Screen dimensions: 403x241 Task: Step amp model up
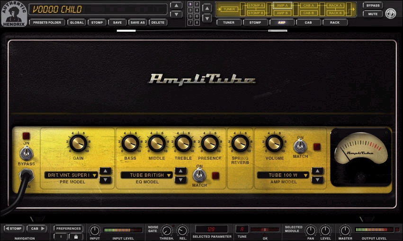317,171
